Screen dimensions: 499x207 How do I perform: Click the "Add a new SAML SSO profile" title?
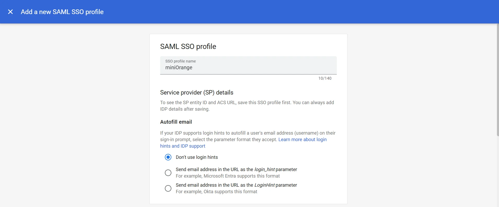pos(62,12)
